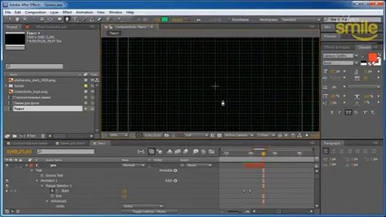Select the Pen tool

(67, 19)
